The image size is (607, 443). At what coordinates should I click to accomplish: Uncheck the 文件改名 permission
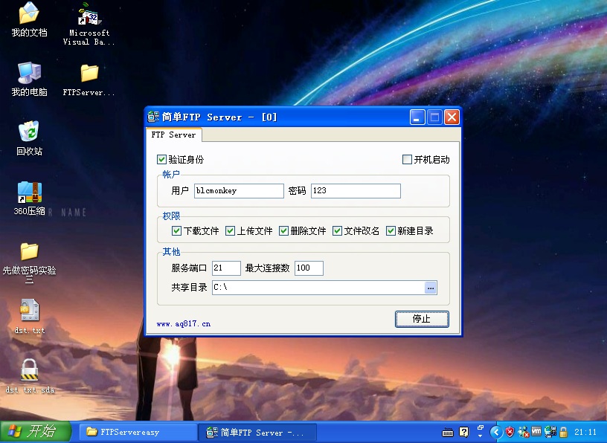click(337, 231)
